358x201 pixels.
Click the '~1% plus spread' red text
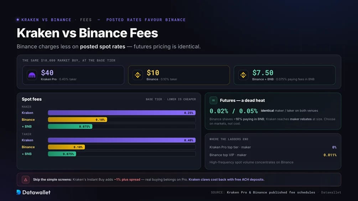click(x=127, y=180)
